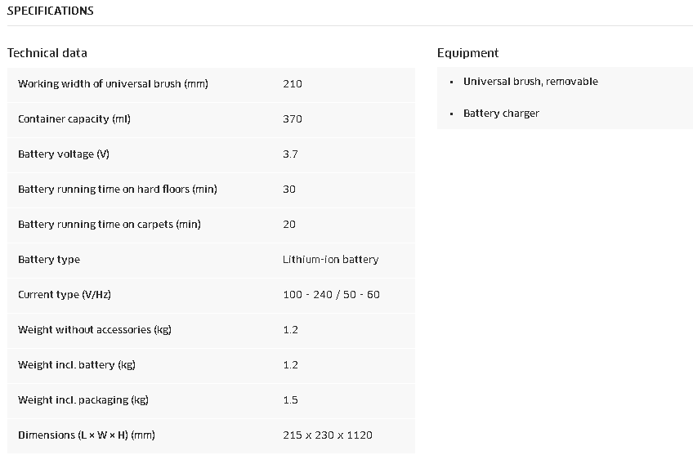The image size is (693, 464).
Task: Click the Dimensions (L × W × H) label
Action: point(87,435)
